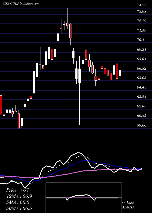The height and width of the screenshot is (213, 152).
Task: Click the 68.01 price axis label
Action: pos(142,59)
